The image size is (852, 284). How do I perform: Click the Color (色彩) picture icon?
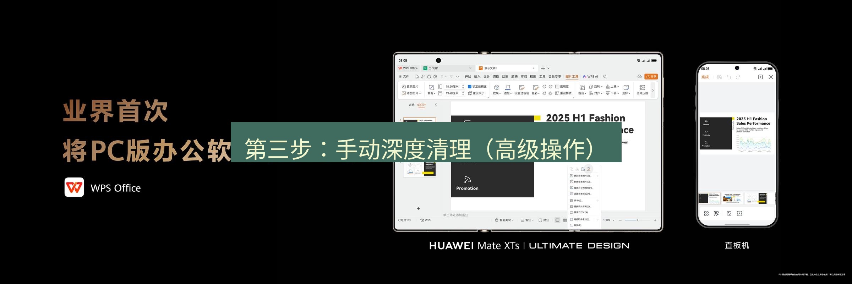(x=535, y=87)
